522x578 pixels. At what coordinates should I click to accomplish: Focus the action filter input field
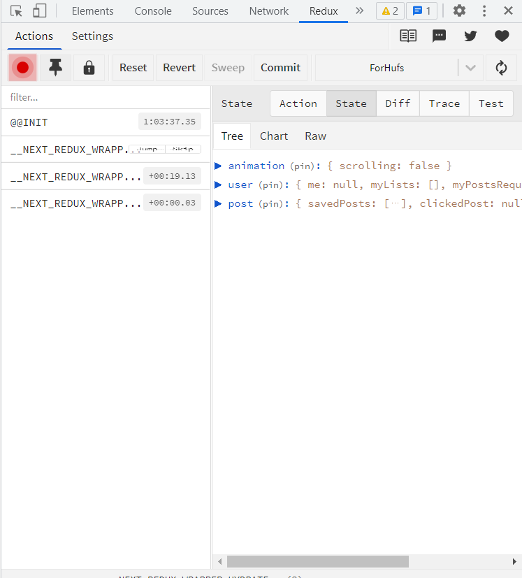coord(106,97)
